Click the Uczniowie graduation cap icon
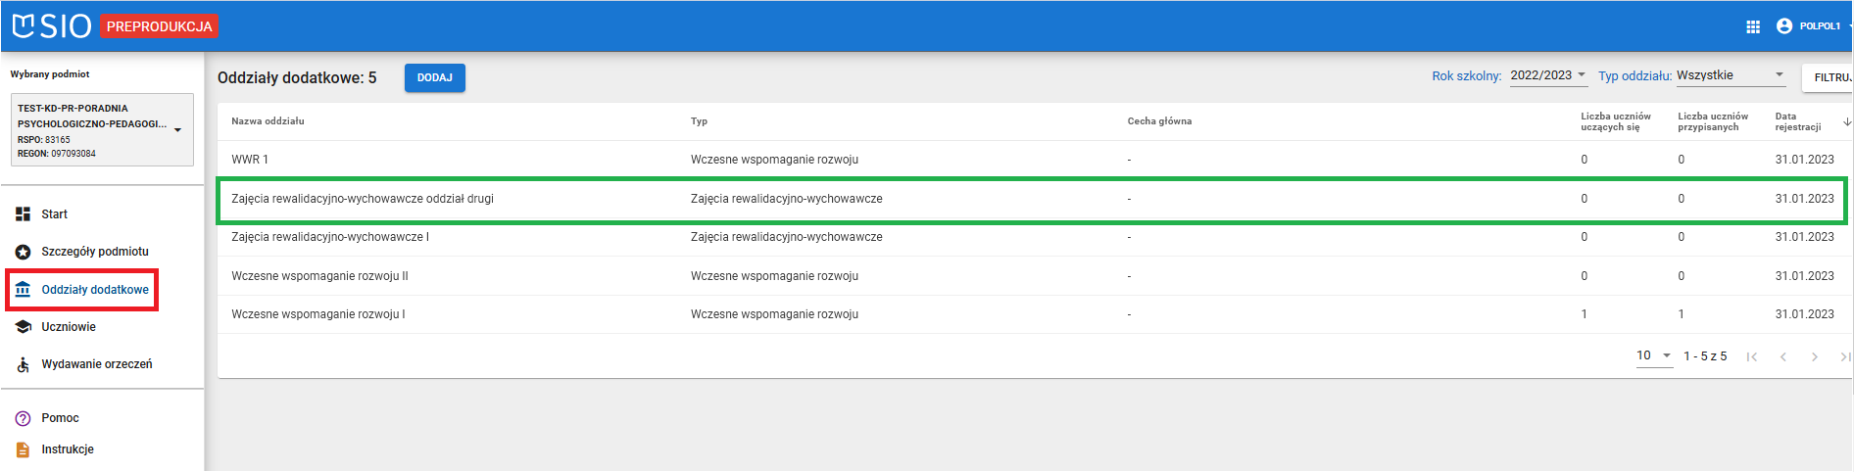Screen dimensions: 1854x472 coord(23,327)
